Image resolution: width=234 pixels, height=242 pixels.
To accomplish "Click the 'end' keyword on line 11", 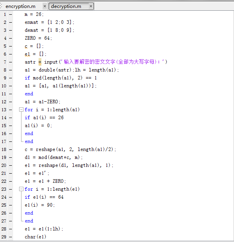I will [29, 94].
